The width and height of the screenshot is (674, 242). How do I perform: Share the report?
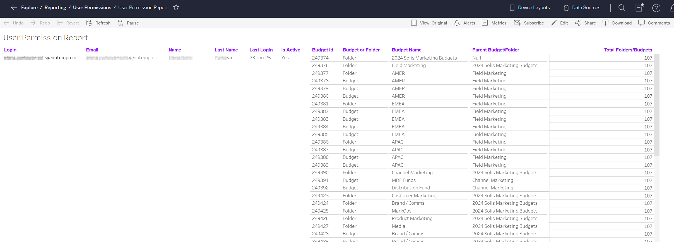[585, 23]
